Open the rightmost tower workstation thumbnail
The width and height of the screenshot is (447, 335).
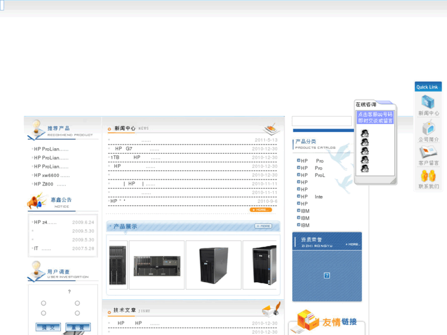click(264, 265)
